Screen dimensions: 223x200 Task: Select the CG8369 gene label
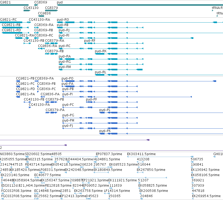point(41,2)
